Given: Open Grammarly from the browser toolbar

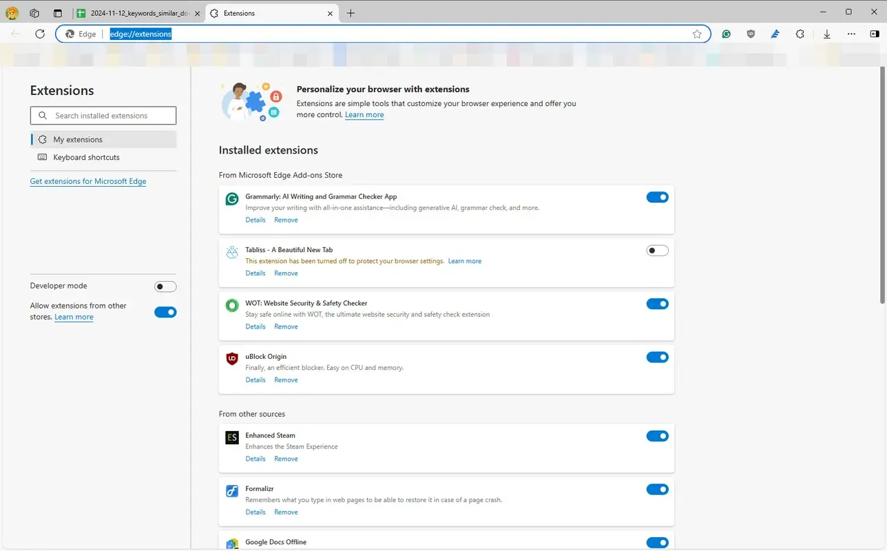Looking at the screenshot, I should click(x=726, y=34).
